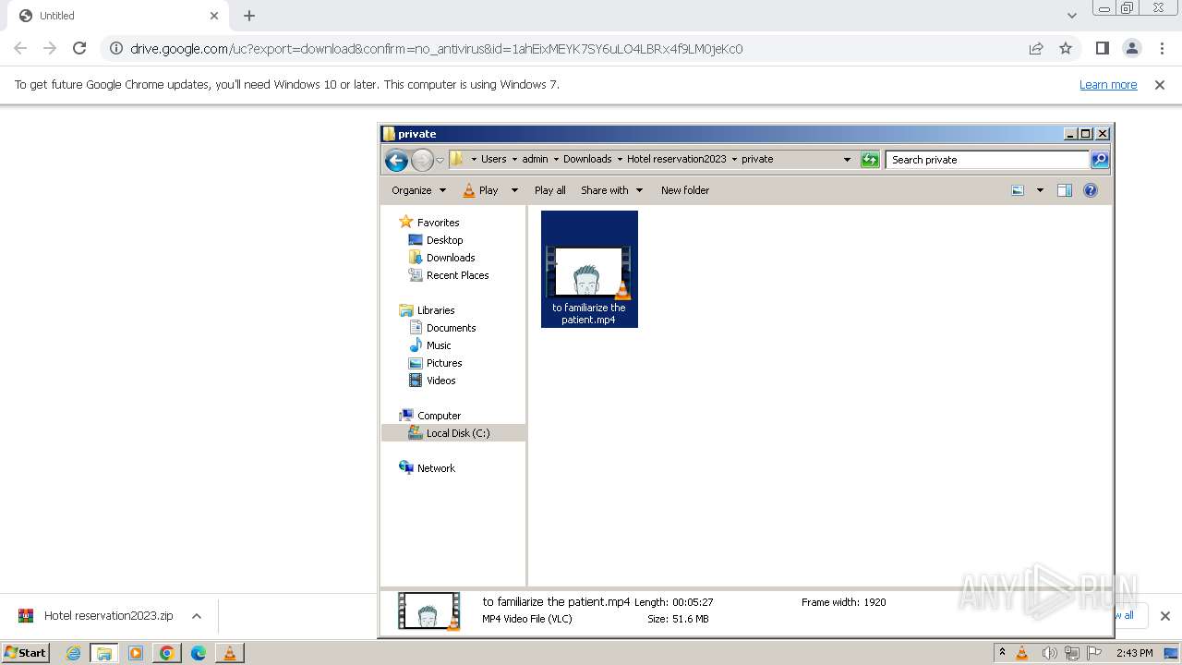Open Documents library
This screenshot has height=665, width=1182.
[451, 328]
